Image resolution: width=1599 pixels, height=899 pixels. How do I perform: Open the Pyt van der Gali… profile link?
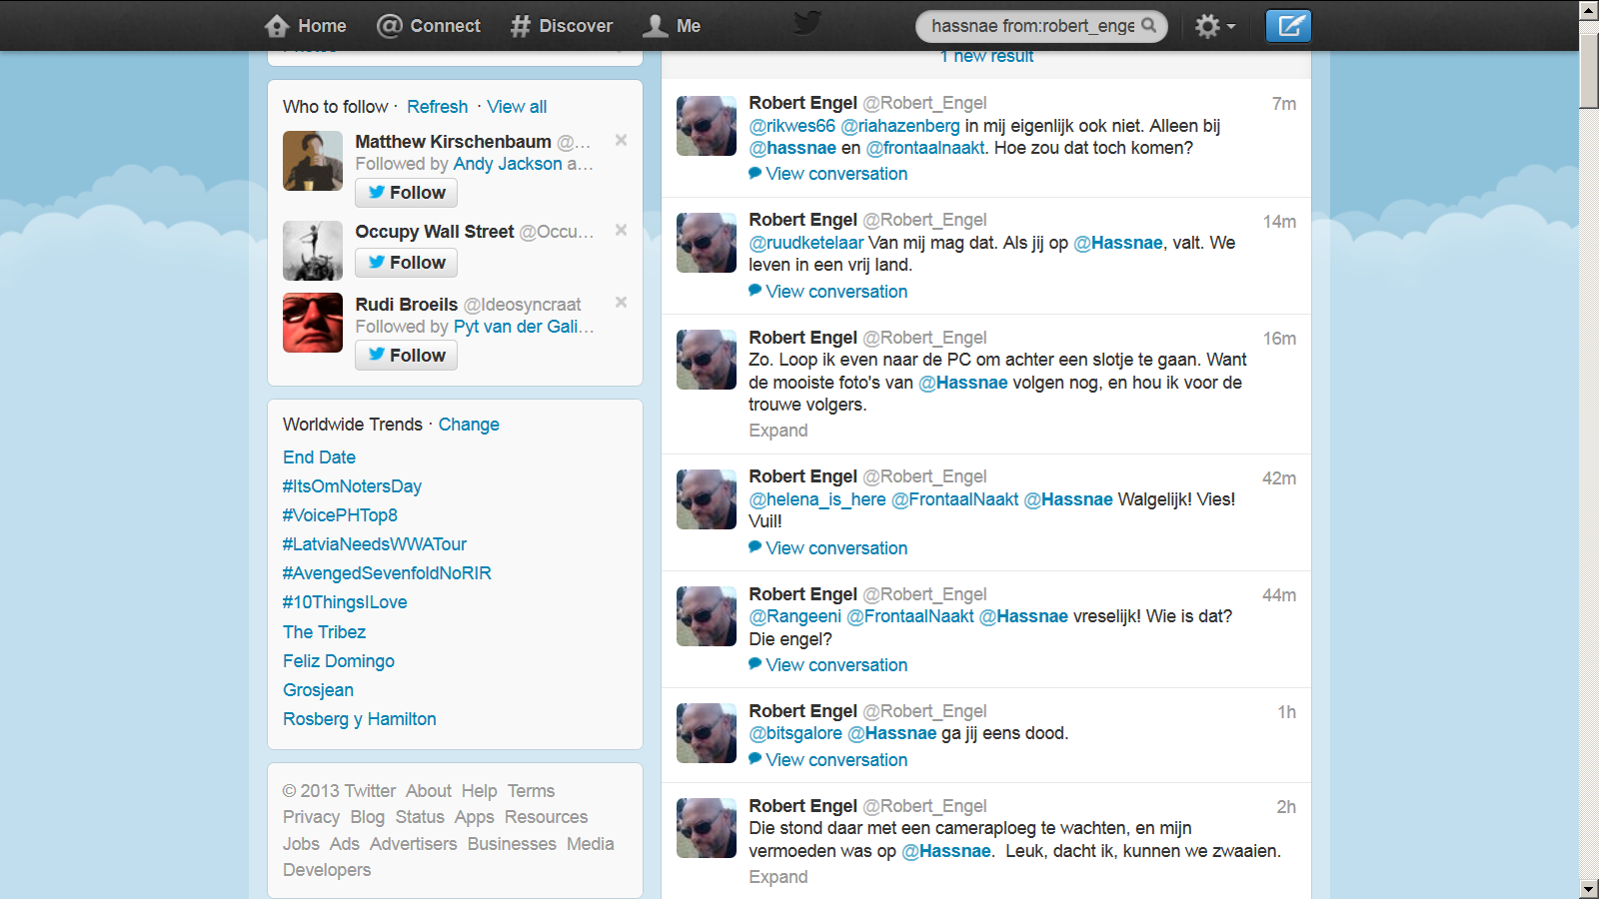[x=524, y=327]
